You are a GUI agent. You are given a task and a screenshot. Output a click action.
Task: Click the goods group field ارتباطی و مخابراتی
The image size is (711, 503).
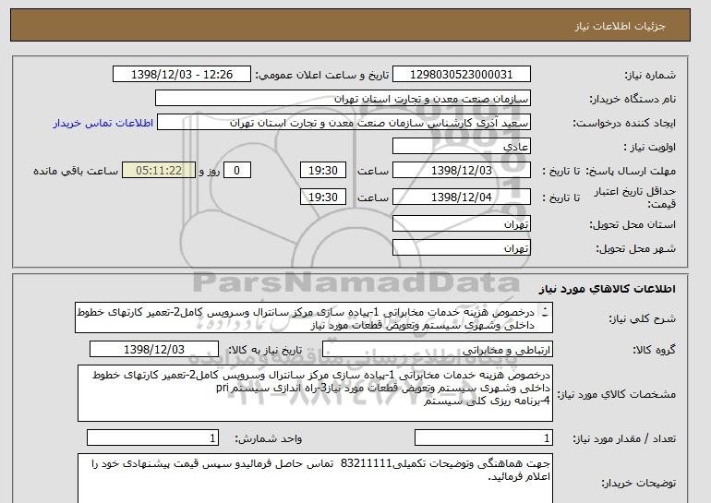[437, 350]
